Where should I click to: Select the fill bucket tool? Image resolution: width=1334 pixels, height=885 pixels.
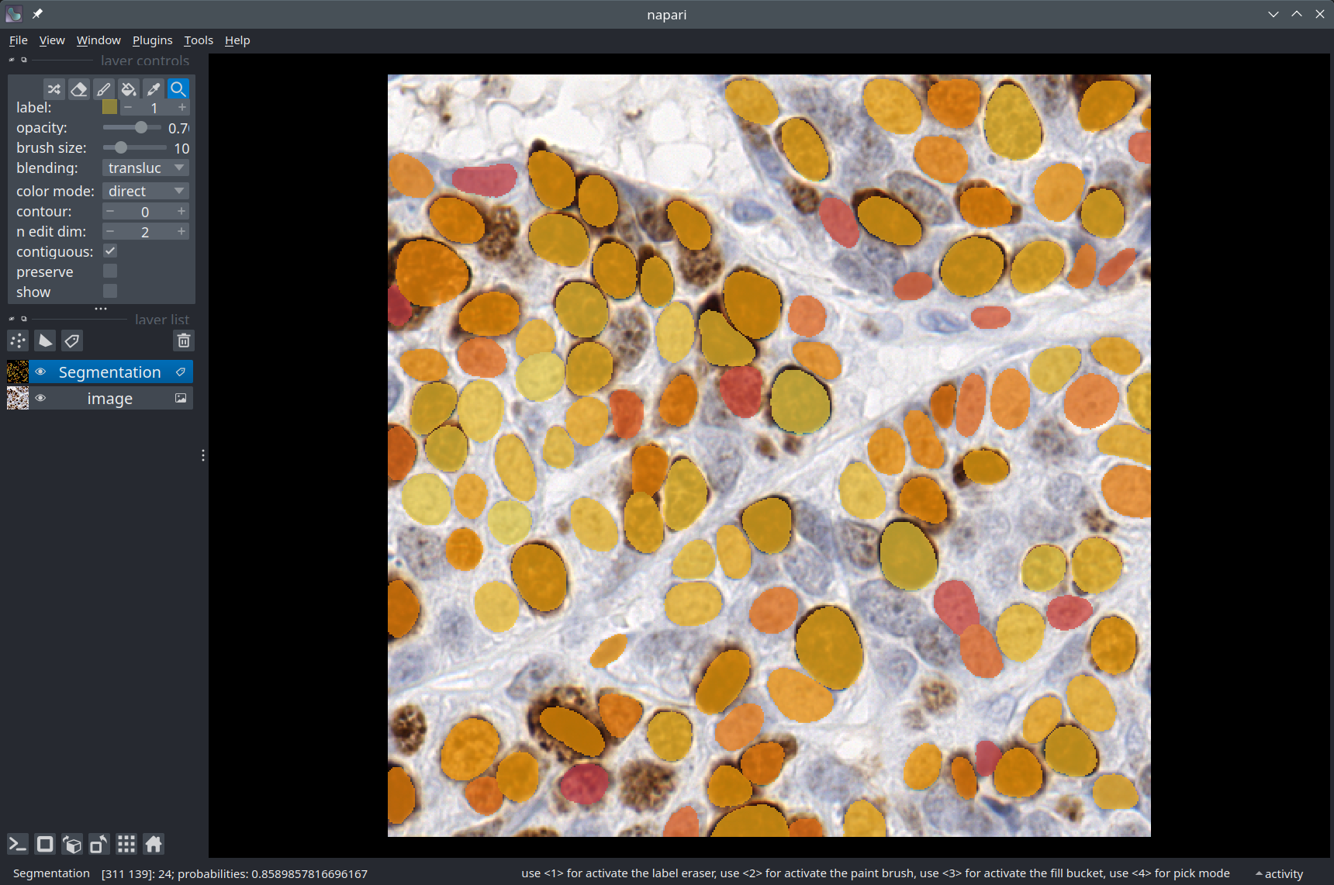[128, 89]
